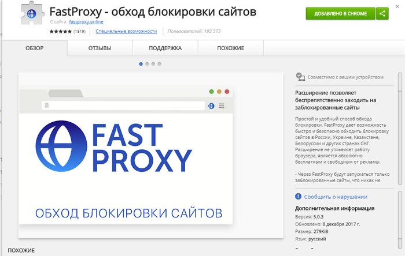Click the additional information scrollbar
The height and width of the screenshot is (256, 405).
point(400,220)
